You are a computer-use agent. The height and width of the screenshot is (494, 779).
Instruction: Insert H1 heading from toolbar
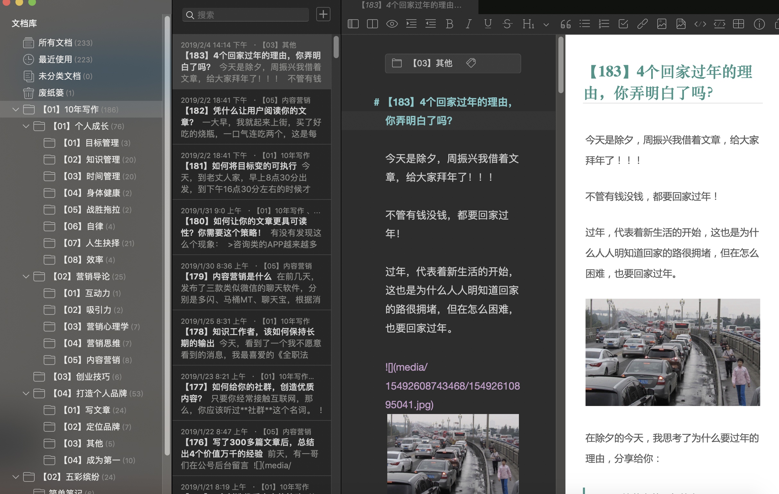[528, 24]
